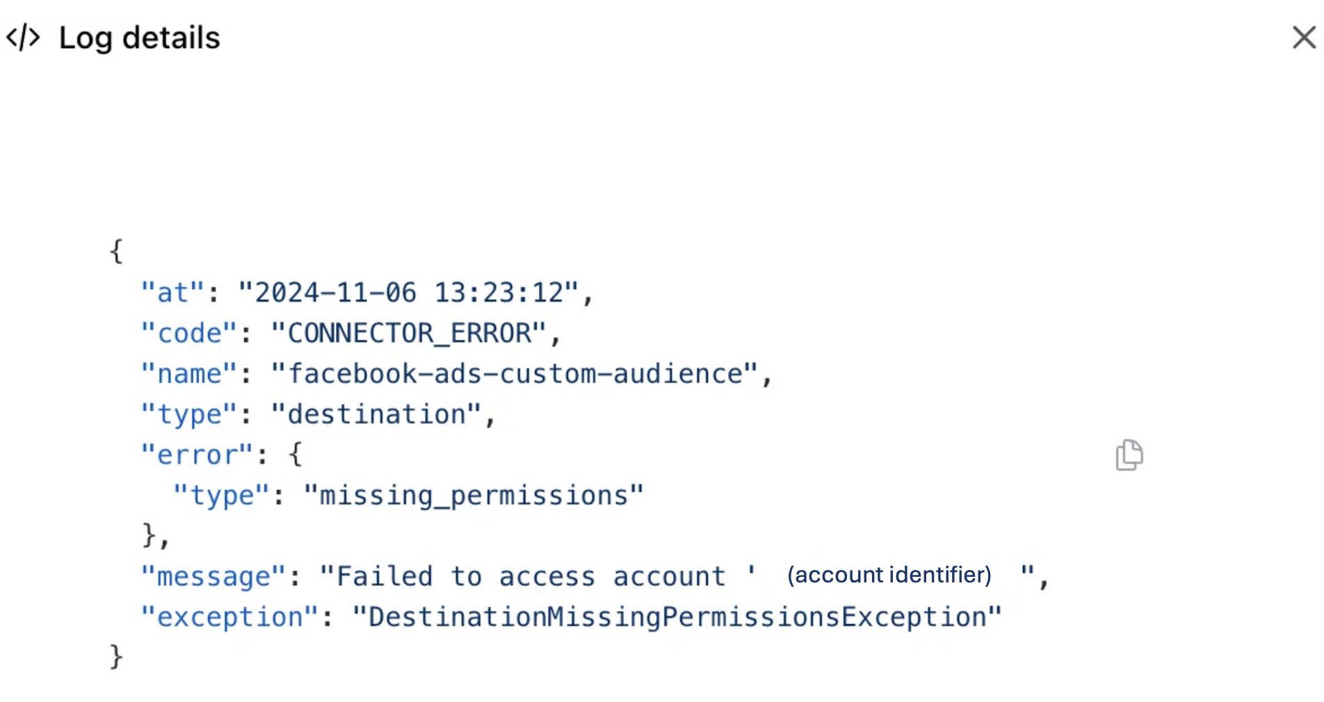Click the "Log details" heading text
The height and width of the screenshot is (702, 1324).
(x=139, y=38)
